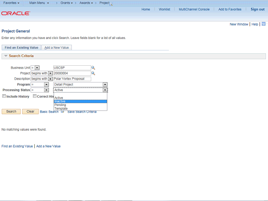The image size is (268, 201).
Task: Click bottom Find an Existing Value link
Action: 17,146
